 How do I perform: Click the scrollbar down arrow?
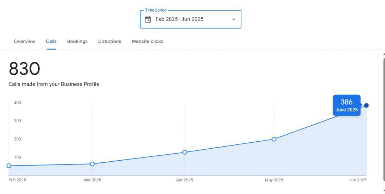point(384,191)
